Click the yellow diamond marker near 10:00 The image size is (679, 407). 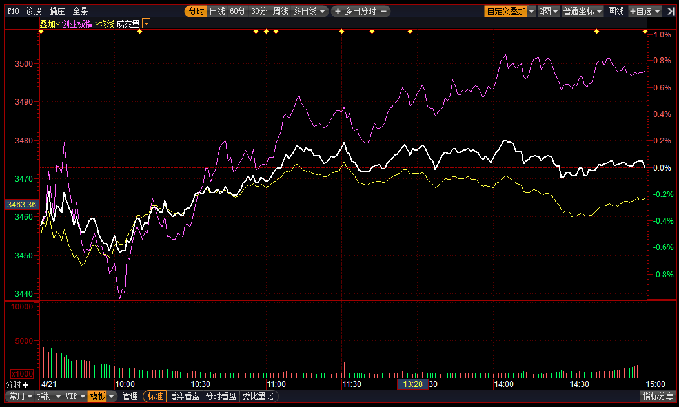(140, 31)
